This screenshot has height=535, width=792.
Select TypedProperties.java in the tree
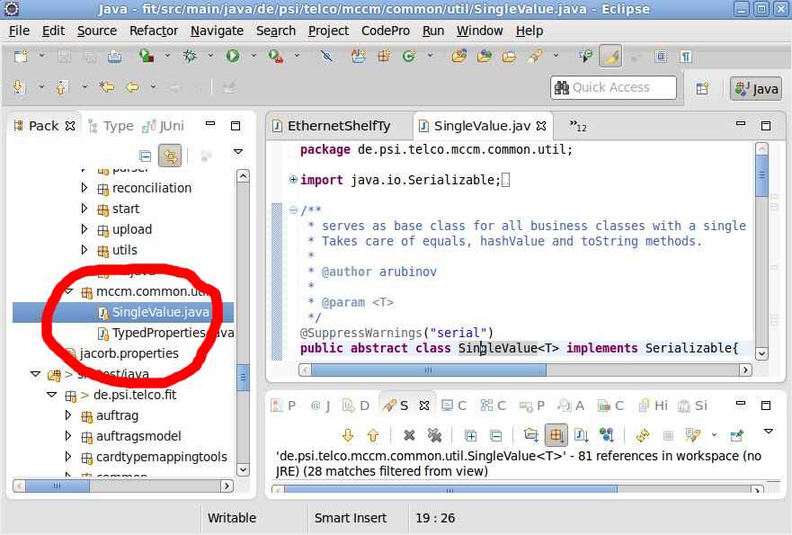point(166,333)
